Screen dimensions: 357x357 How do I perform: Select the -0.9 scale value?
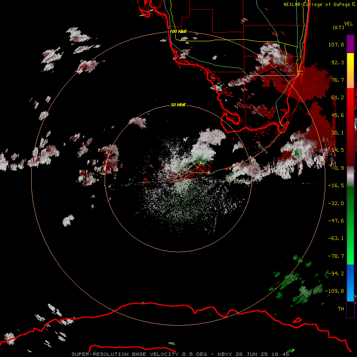[x=338, y=168]
